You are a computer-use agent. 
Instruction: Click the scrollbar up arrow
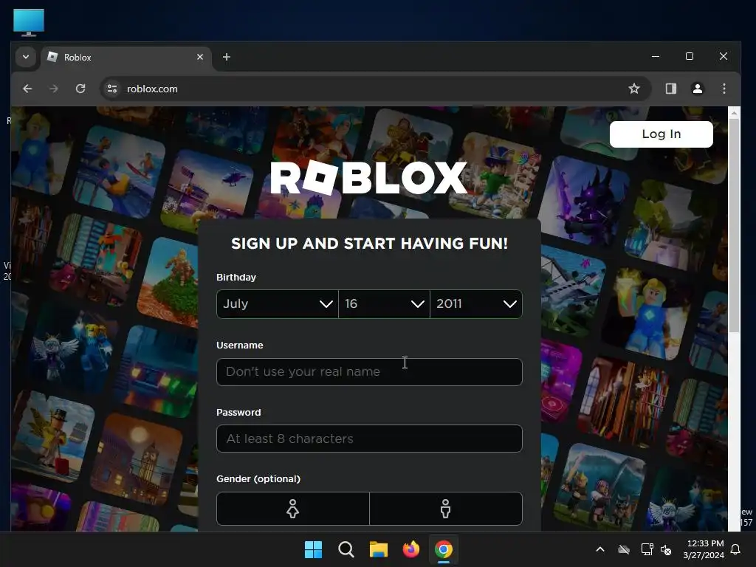click(734, 113)
